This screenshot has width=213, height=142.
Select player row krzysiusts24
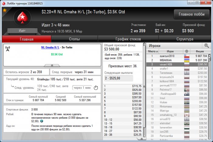coord(177,77)
